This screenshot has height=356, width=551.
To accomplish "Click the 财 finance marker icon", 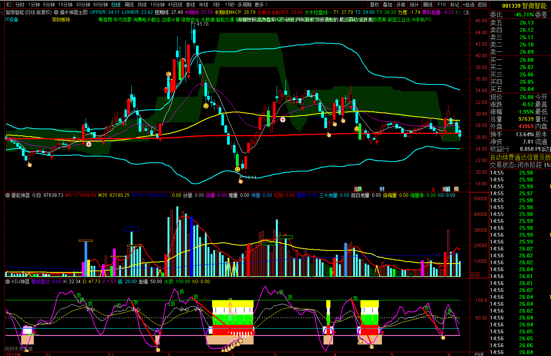I will [382, 189].
